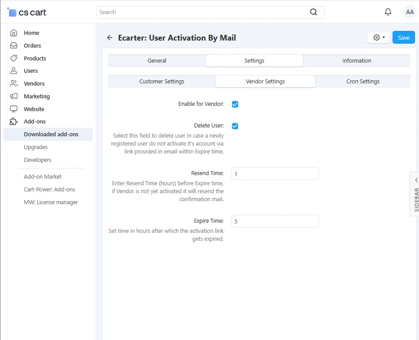Open the AA user account menu
This screenshot has width=419, height=340.
click(409, 12)
